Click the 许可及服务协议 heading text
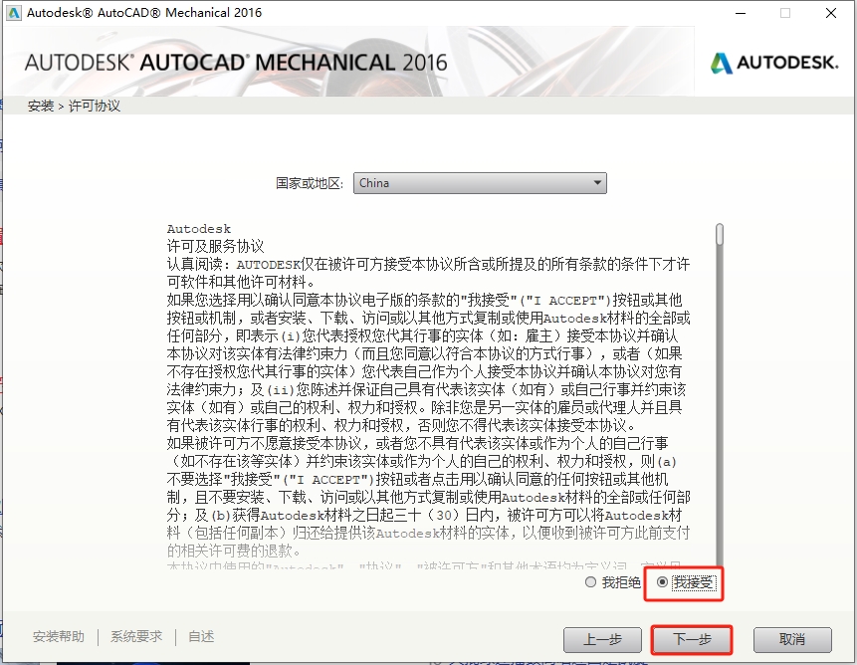 point(215,247)
